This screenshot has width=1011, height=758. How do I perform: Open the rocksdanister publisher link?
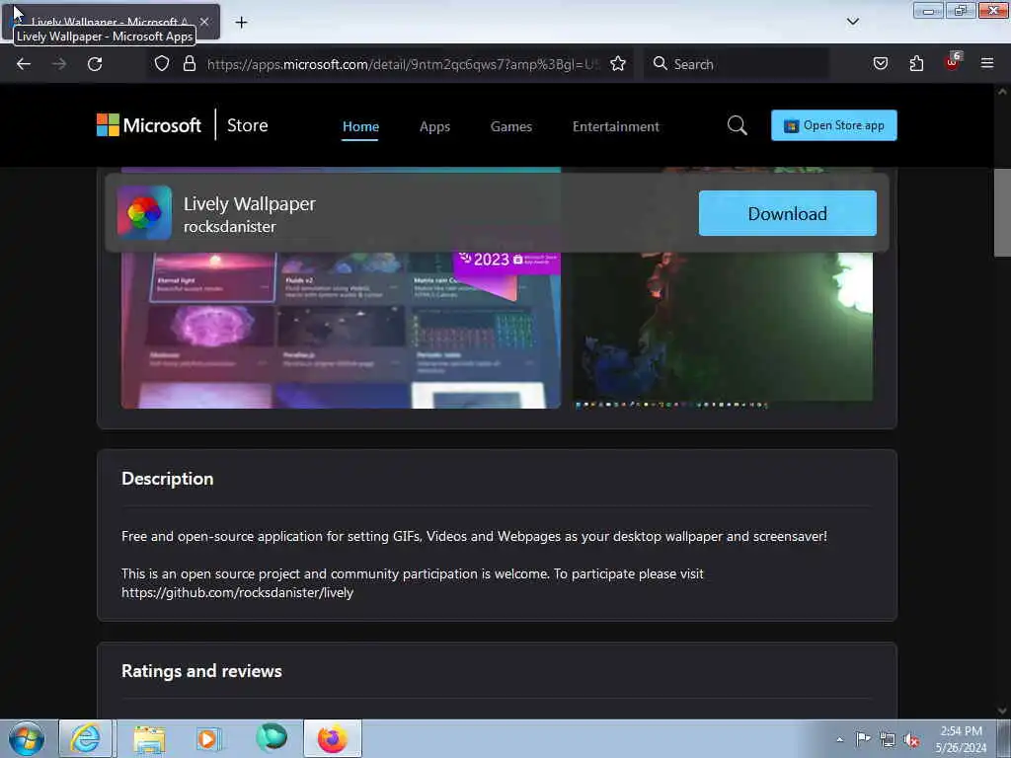(x=229, y=227)
